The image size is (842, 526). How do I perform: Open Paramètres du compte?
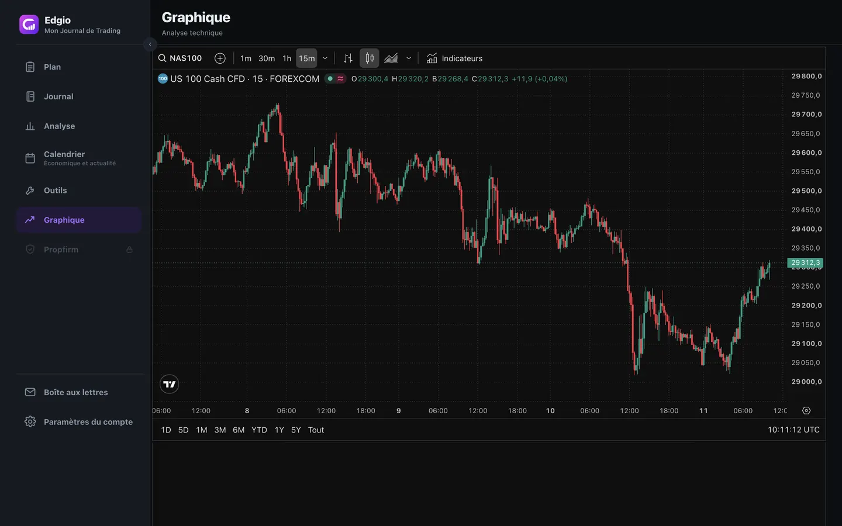click(79, 422)
